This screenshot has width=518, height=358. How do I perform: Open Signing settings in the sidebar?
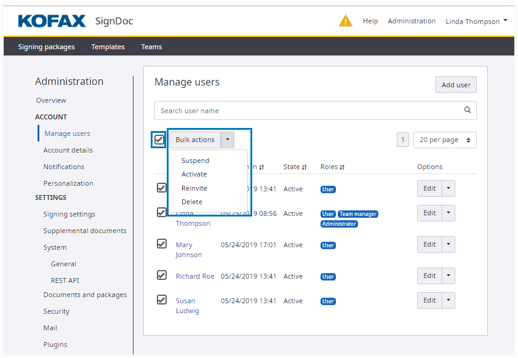pyautogui.click(x=69, y=214)
